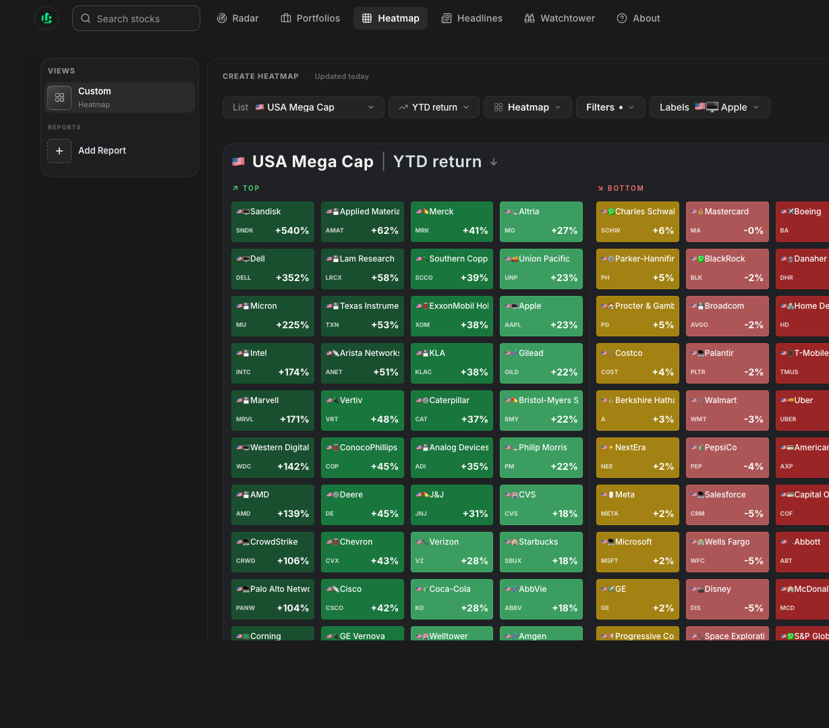
Task: Click the Headlines newspaper icon
Action: coord(447,18)
